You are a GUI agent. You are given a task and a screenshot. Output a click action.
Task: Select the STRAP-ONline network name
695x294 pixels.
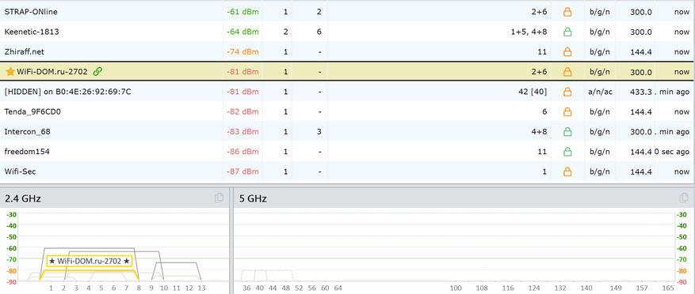click(31, 12)
